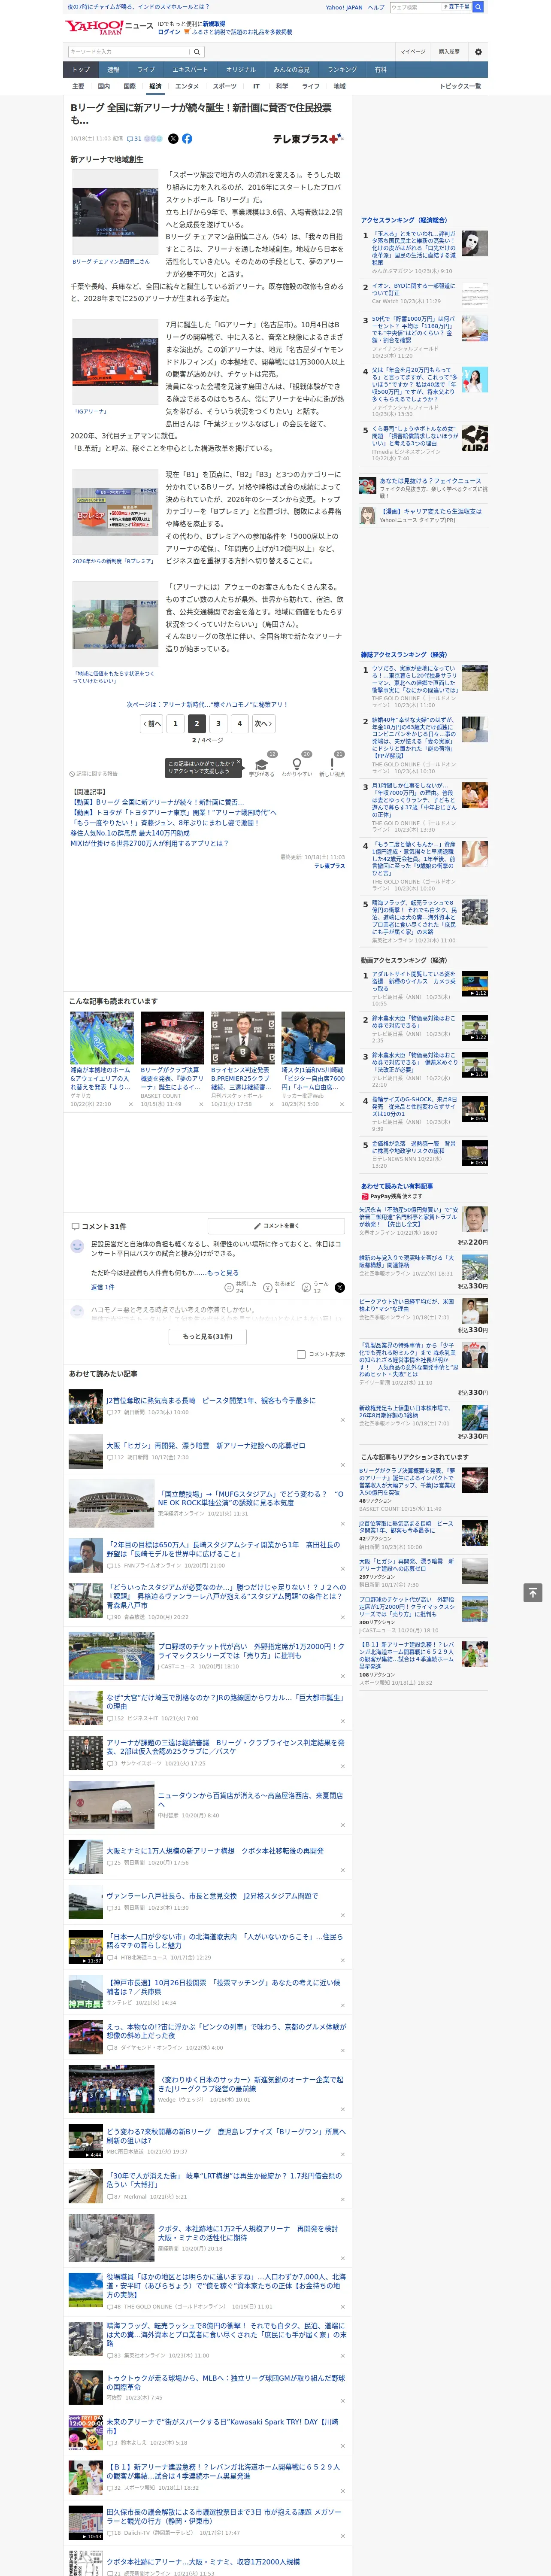Viewport: 551px width, 2576px height.
Task: Open article ヴァンラーレ八戸社長ら、市長と意見交換
Action: coord(212,1895)
